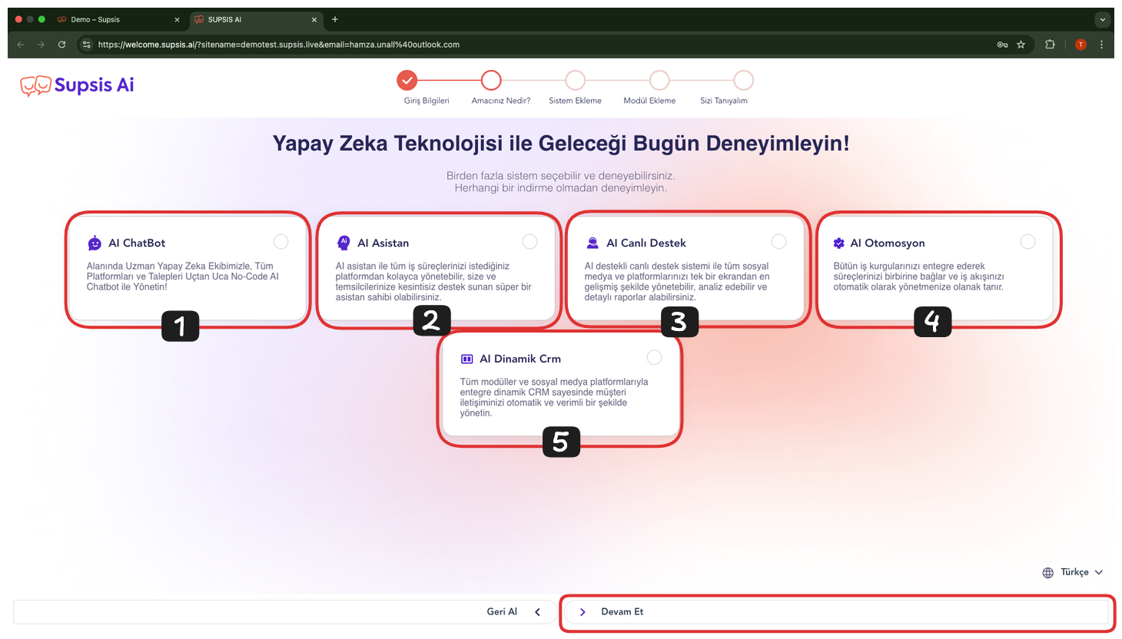Click the 'AI Dinamik Crm' card title
Image resolution: width=1122 pixels, height=639 pixels.
[520, 359]
